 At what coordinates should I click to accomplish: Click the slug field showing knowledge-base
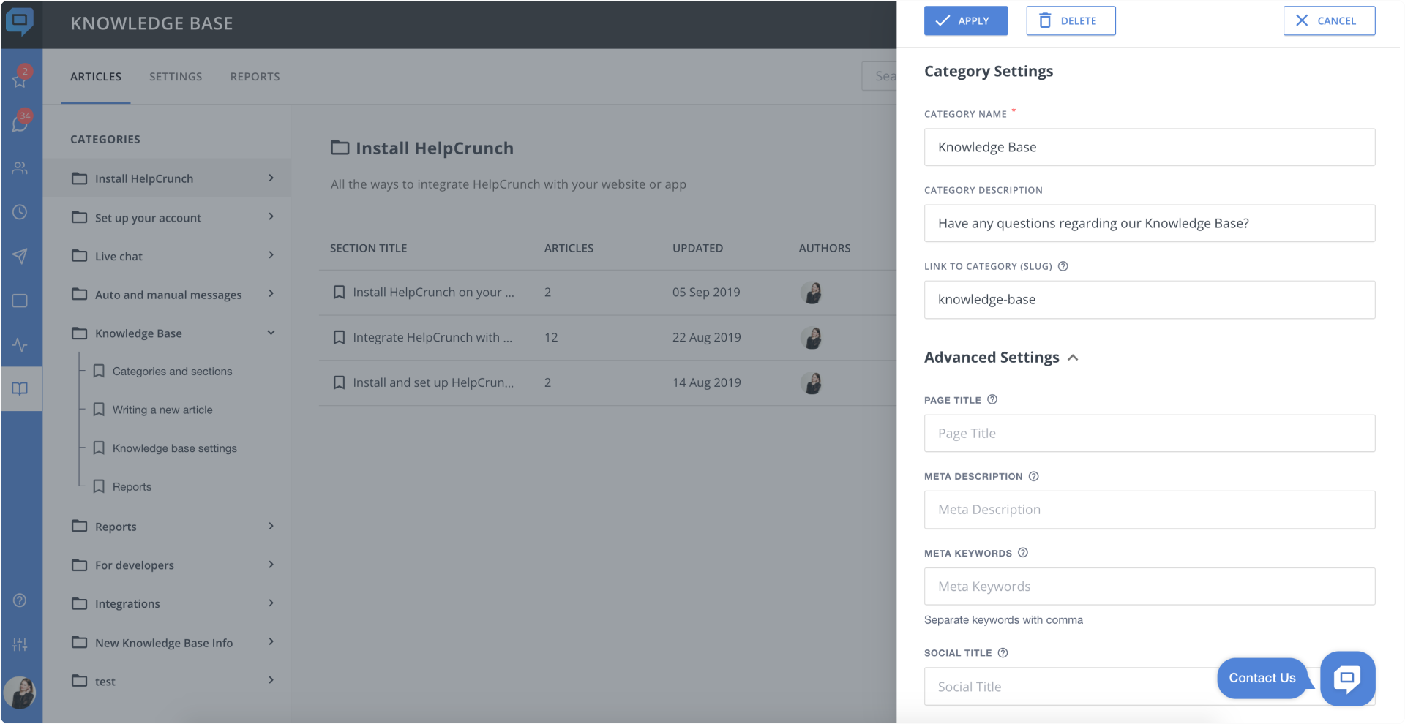1150,300
